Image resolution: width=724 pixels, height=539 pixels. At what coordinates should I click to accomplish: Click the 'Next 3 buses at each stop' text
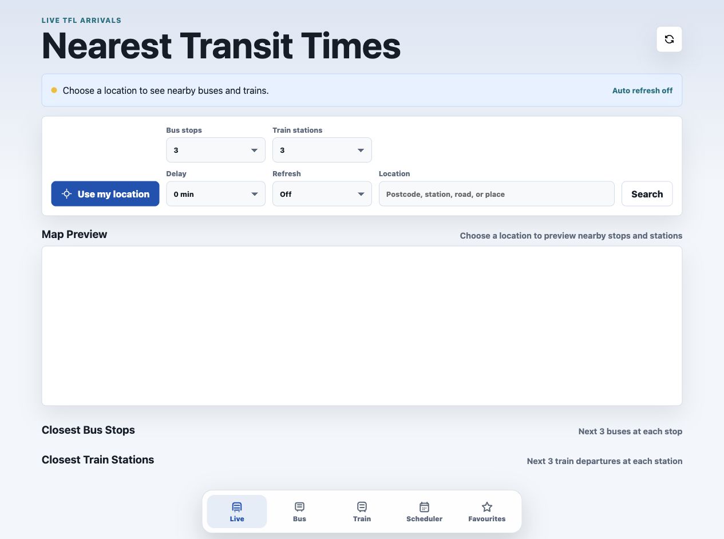[630, 431]
